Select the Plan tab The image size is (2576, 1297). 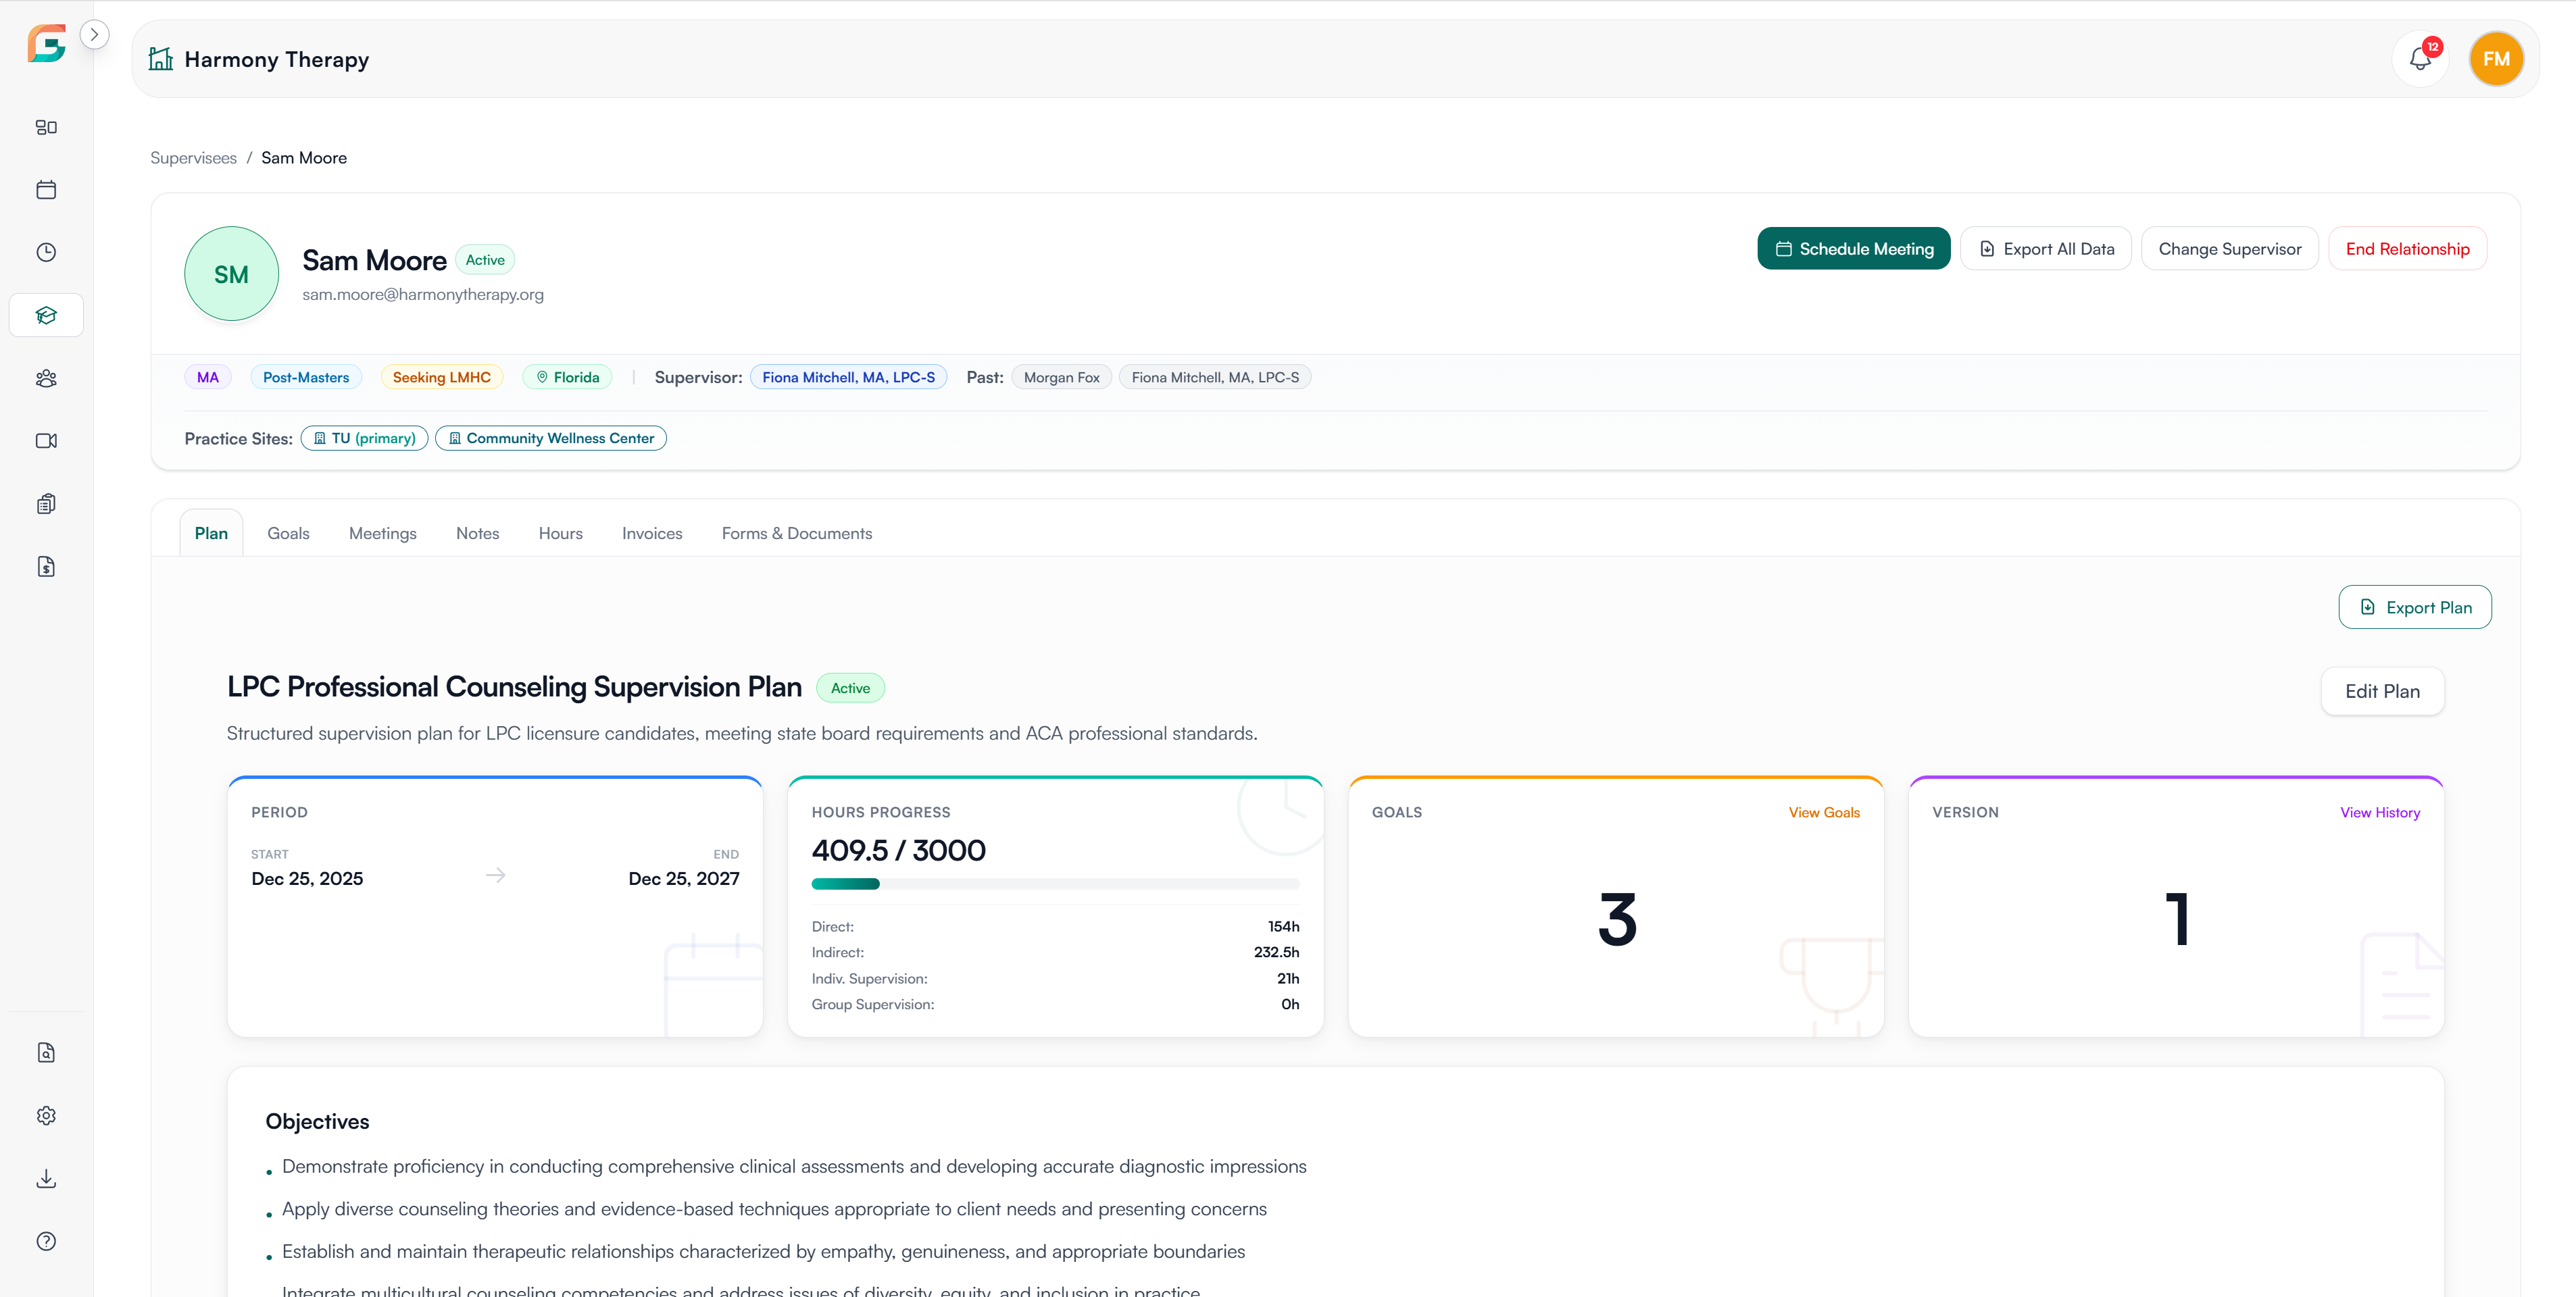(x=211, y=533)
